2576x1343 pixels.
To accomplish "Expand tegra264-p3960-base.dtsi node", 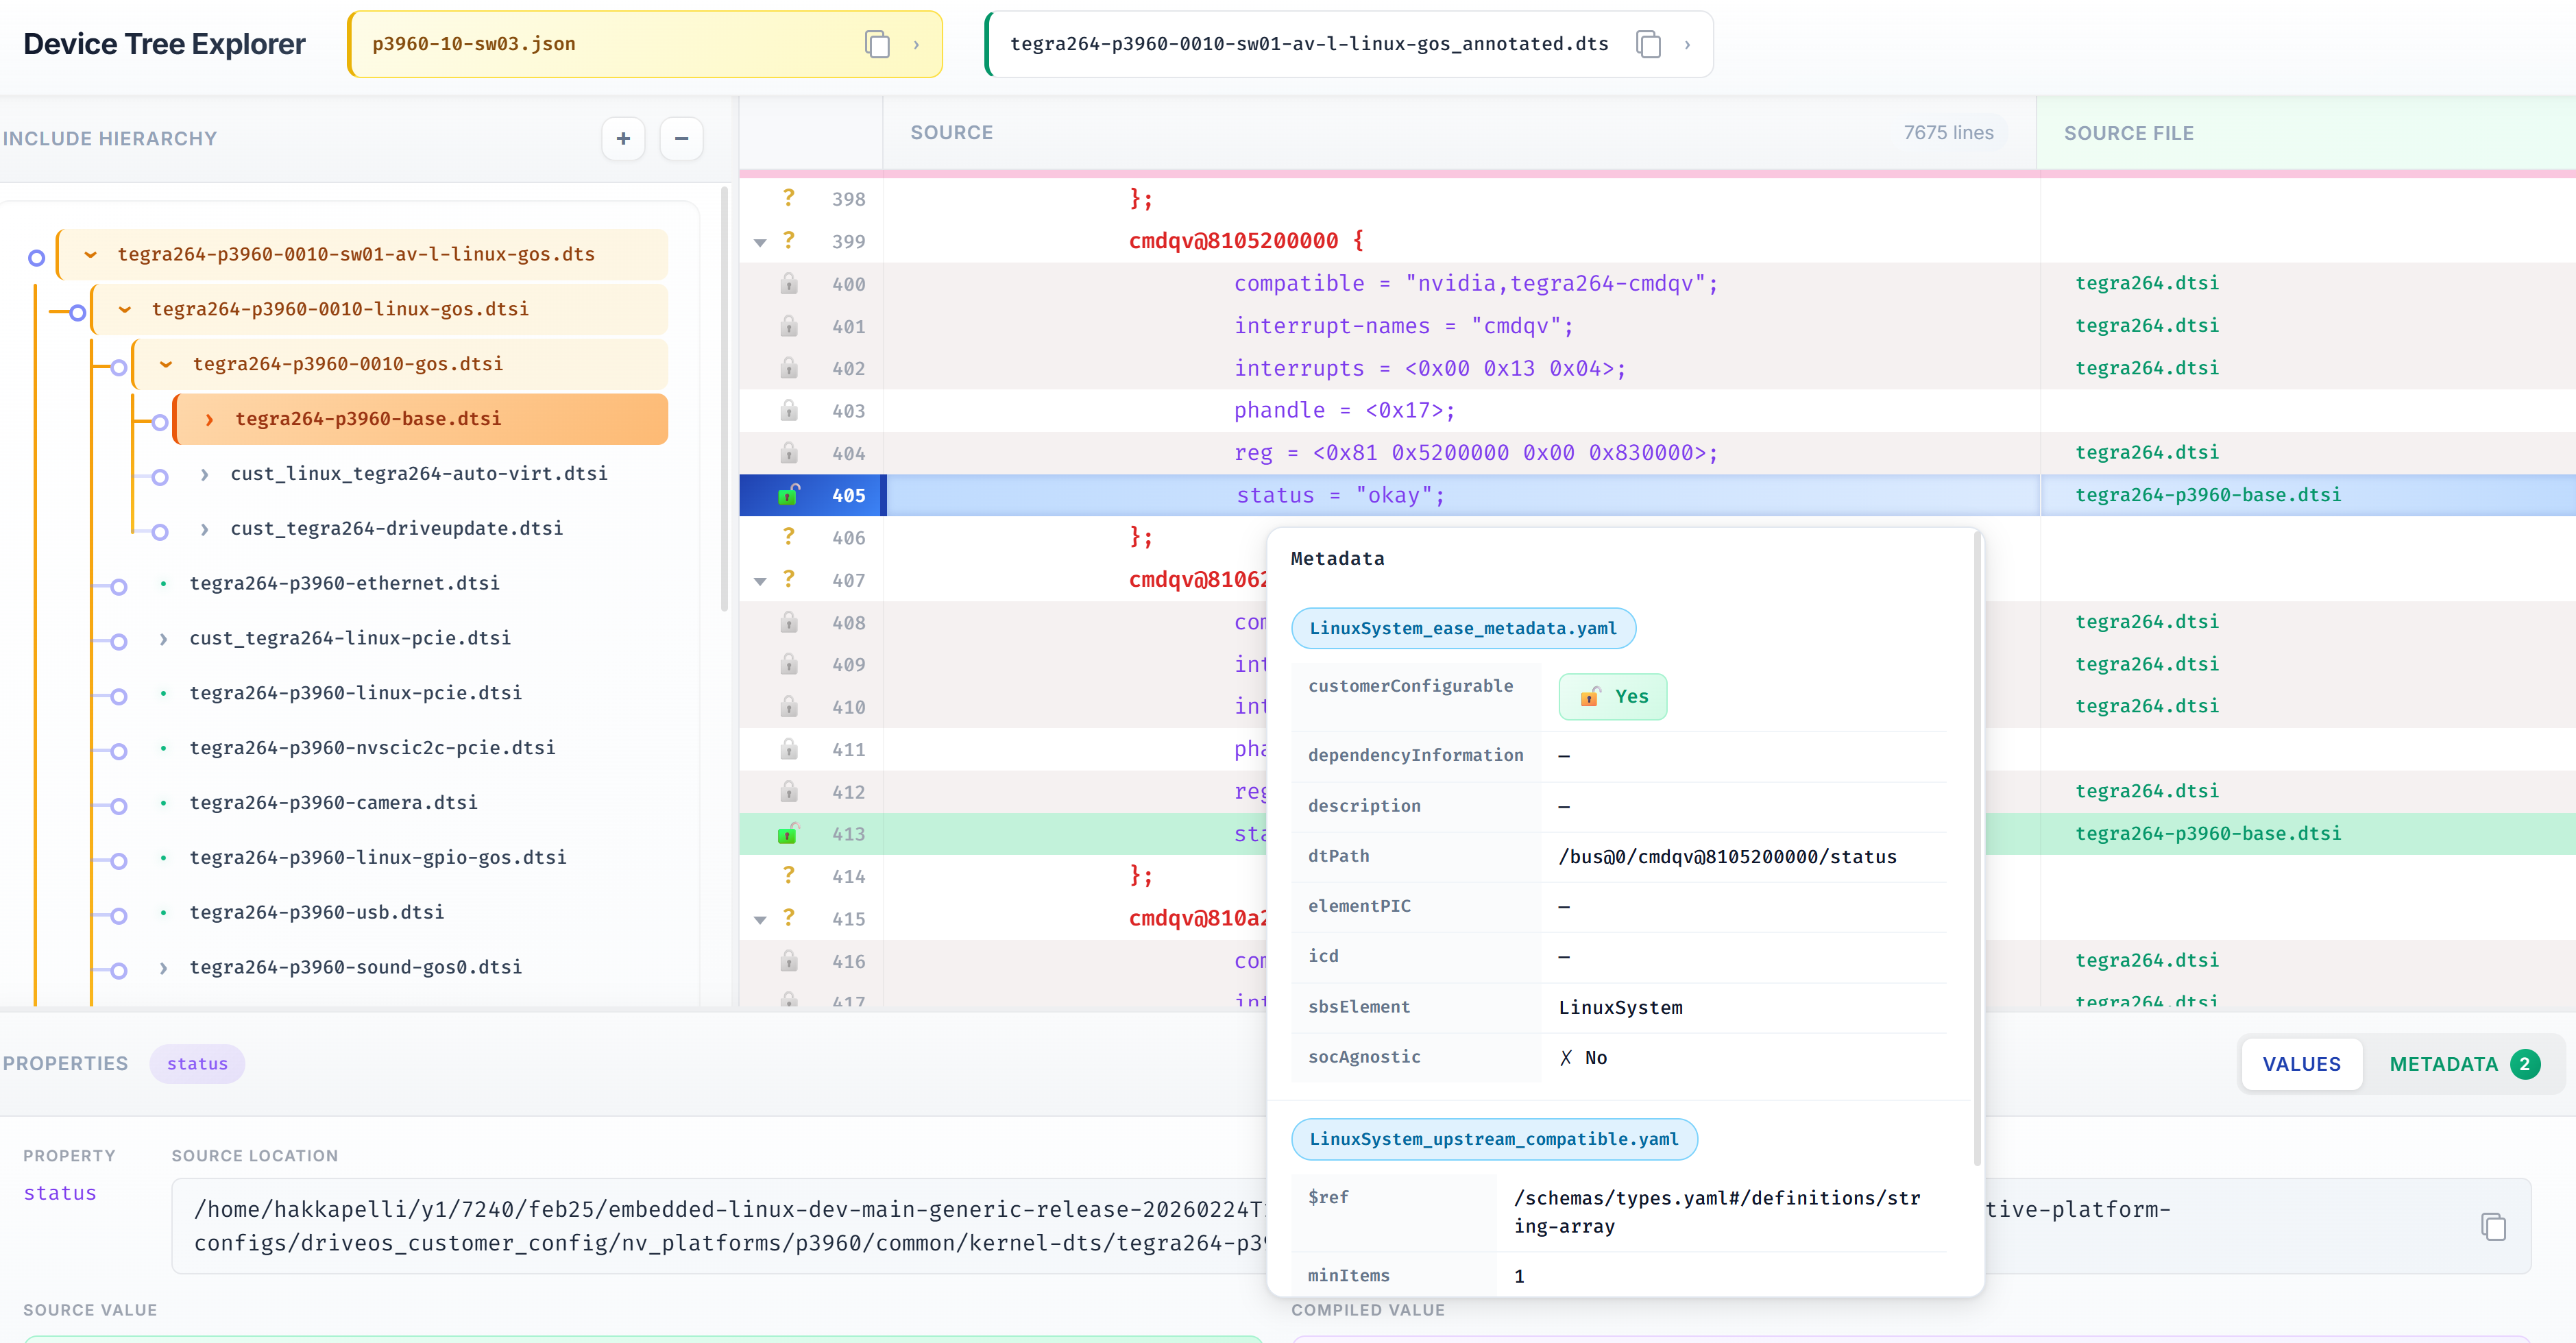I will coord(209,419).
